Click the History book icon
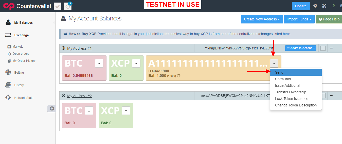The height and width of the screenshot is (144, 342). click(x=8, y=85)
